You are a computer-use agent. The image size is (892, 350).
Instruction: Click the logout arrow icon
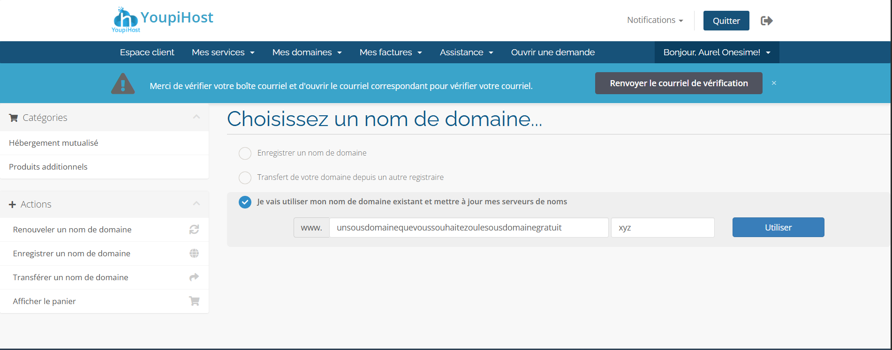point(766,21)
